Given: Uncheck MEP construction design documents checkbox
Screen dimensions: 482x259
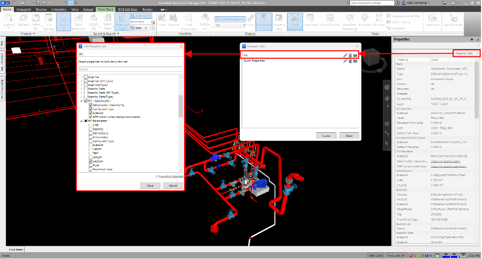Looking at the screenshot, I should click(91, 117).
